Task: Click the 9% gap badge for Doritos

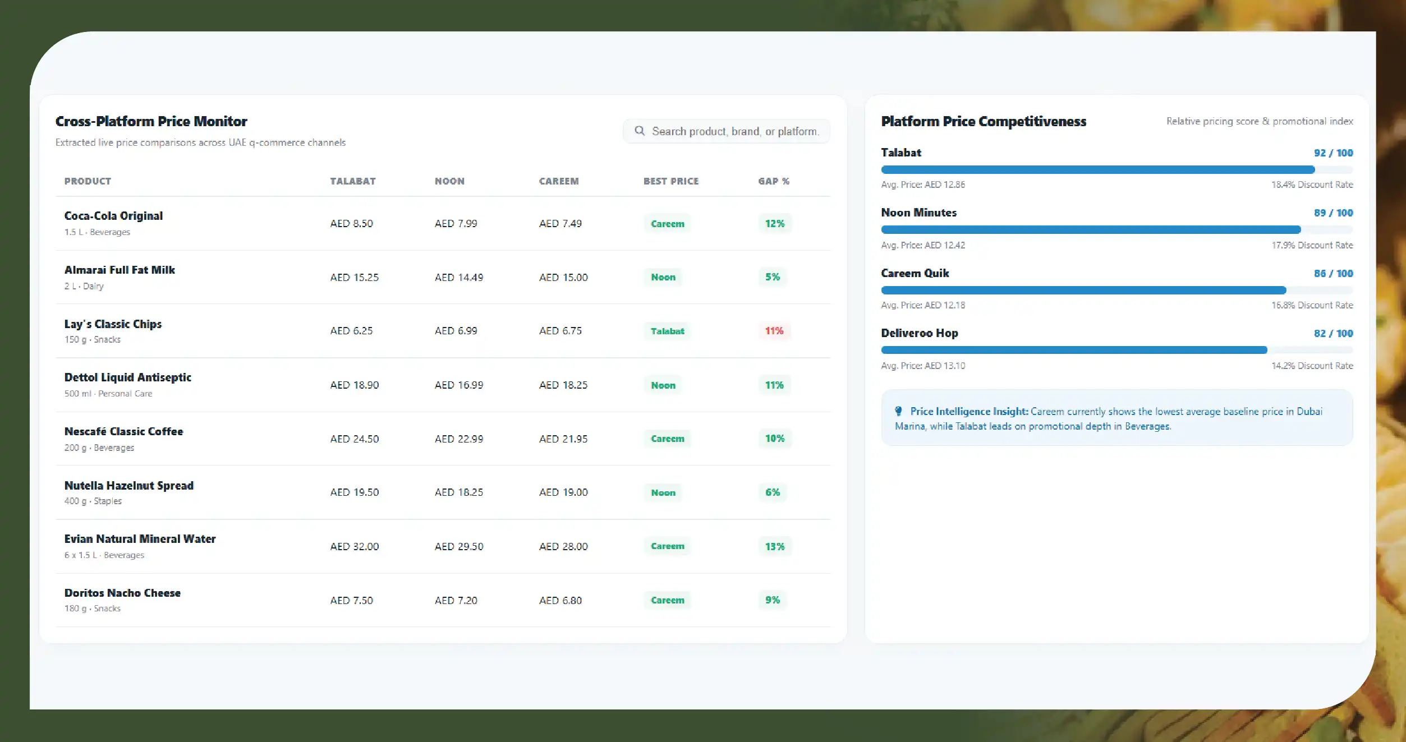Action: point(773,600)
